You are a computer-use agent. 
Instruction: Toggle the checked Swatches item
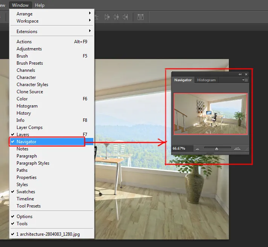click(52, 192)
